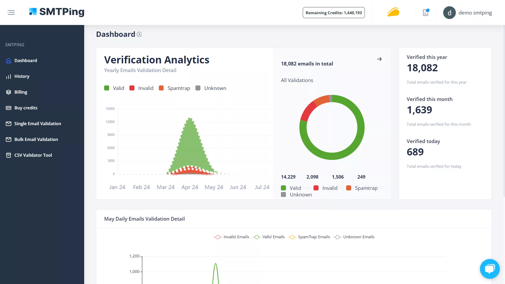The width and height of the screenshot is (505, 284).
Task: Click circled arrow beside Dashboard title
Action: 139,34
